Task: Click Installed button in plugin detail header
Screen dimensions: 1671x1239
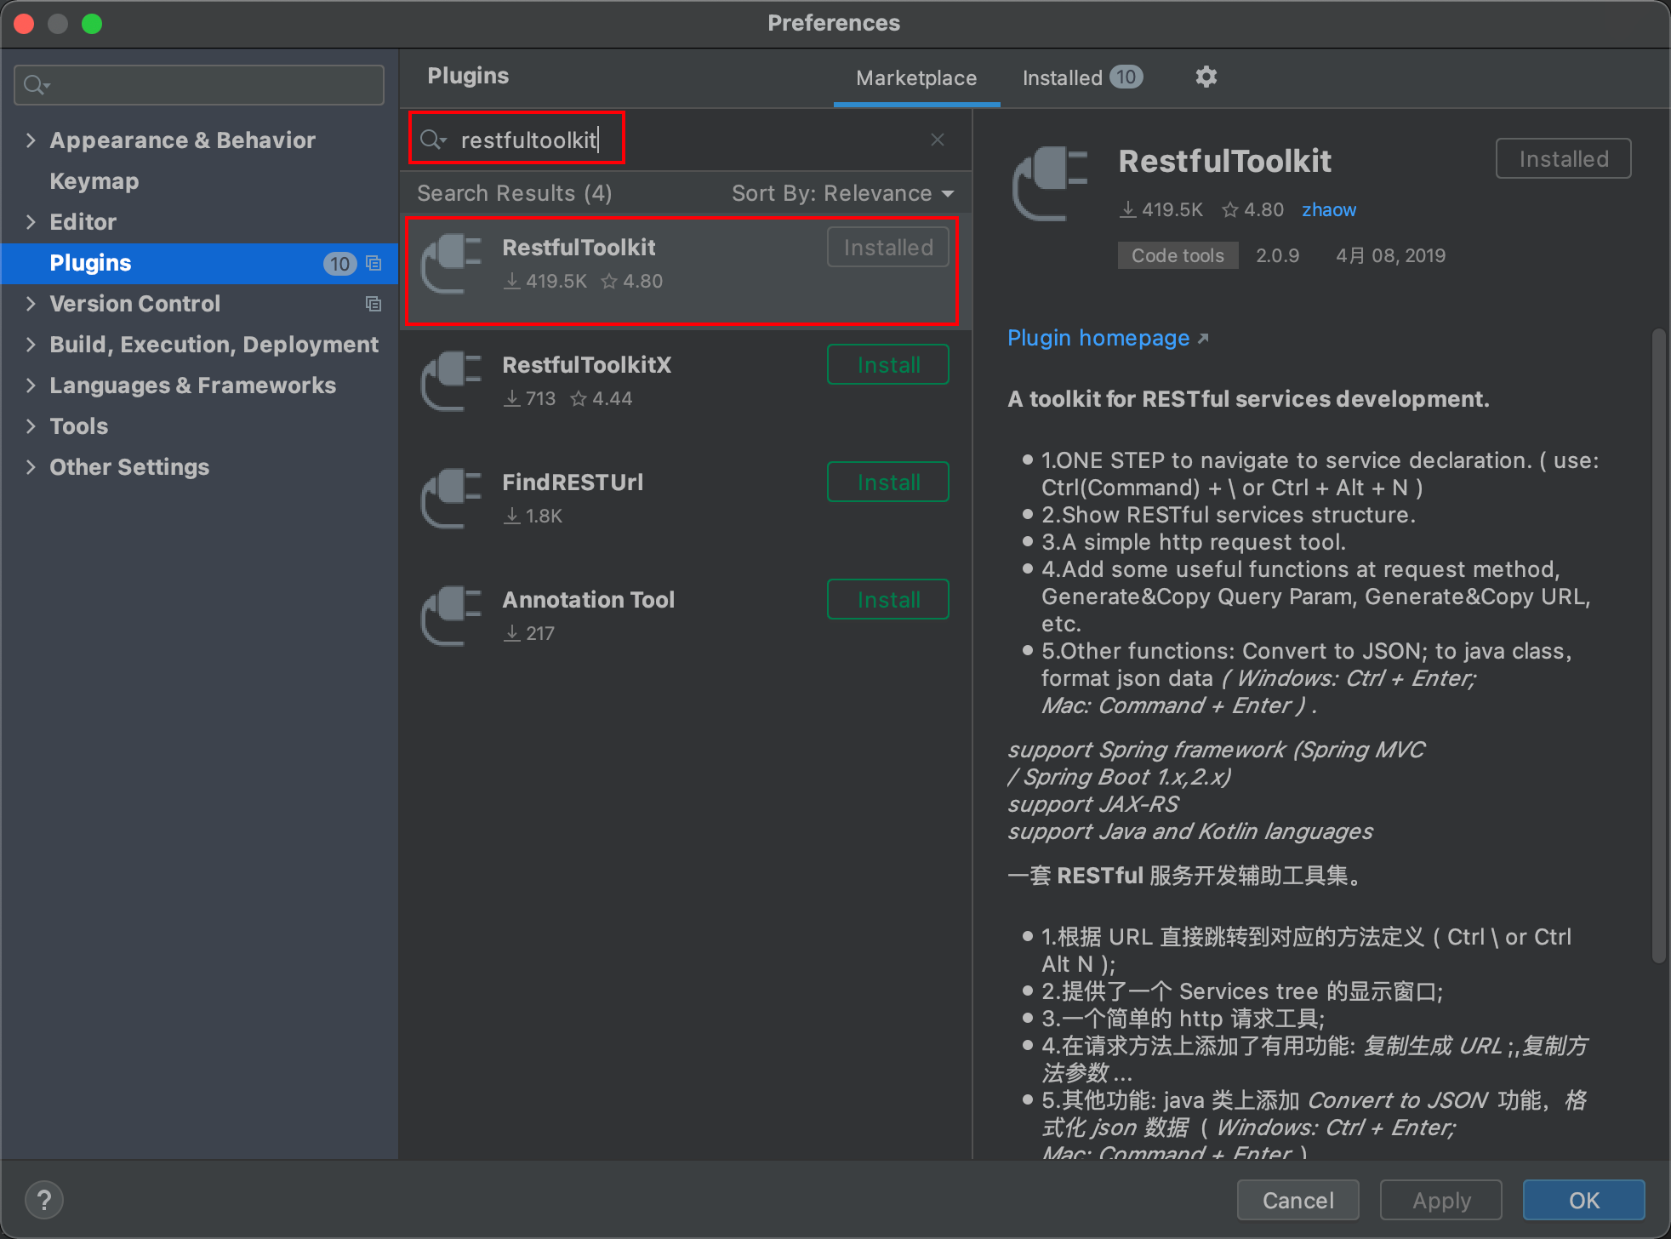Action: (1563, 159)
